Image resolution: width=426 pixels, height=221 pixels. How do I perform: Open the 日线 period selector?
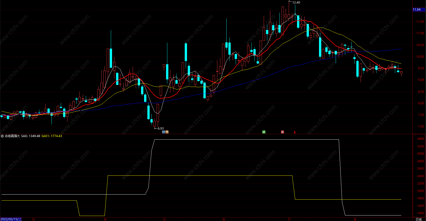pos(419,219)
